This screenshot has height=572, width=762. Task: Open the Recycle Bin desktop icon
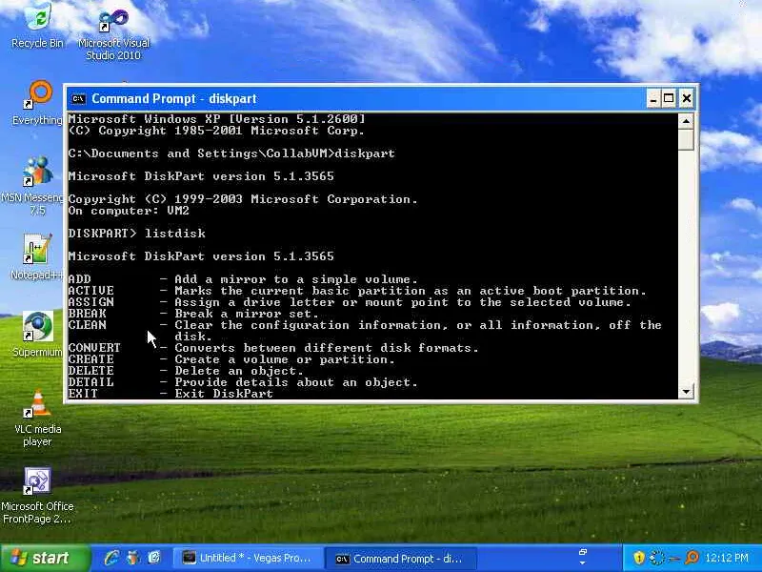pyautogui.click(x=37, y=26)
